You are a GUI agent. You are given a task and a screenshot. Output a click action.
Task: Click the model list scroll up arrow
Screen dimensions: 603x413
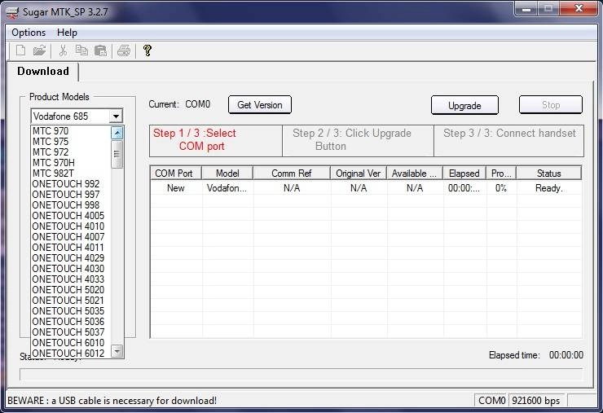coord(117,133)
